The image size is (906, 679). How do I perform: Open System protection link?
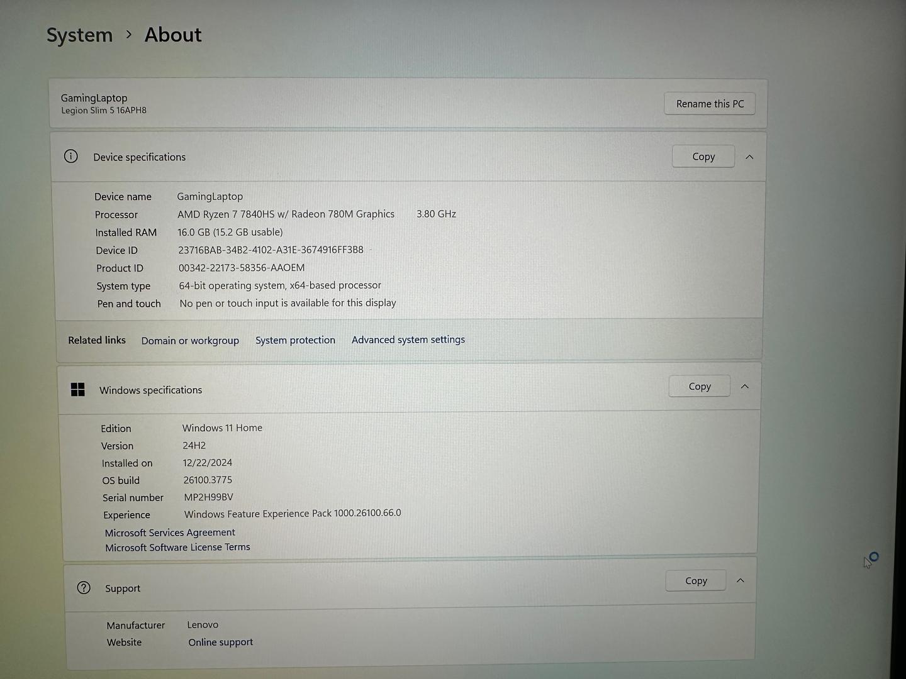(x=295, y=340)
